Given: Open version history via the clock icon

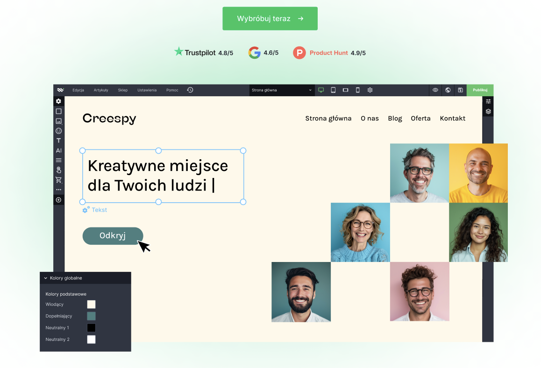Looking at the screenshot, I should point(190,90).
